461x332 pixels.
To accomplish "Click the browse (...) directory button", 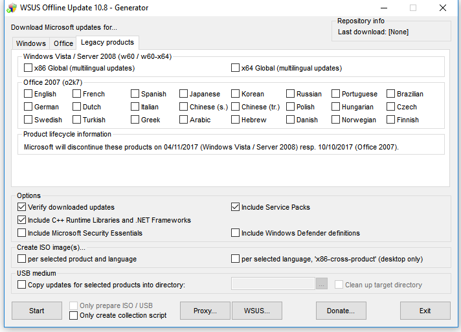I will [322, 283].
